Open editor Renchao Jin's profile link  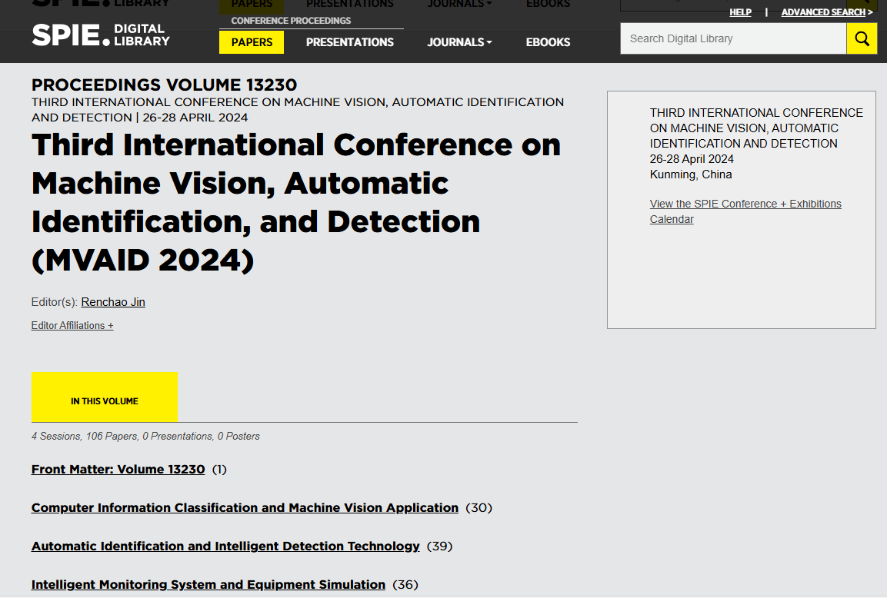tap(113, 302)
